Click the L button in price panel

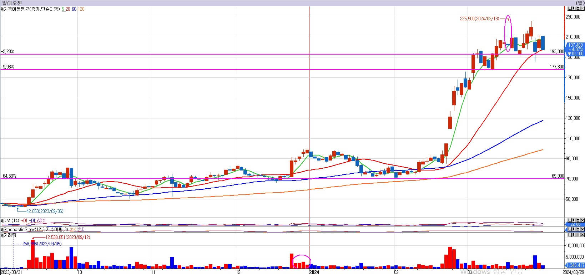570,8
